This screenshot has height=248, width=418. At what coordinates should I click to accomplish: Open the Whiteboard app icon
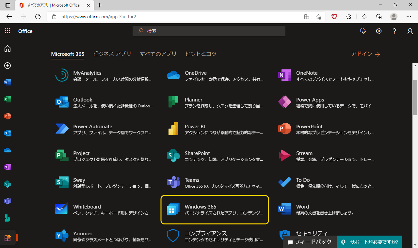pos(62,209)
